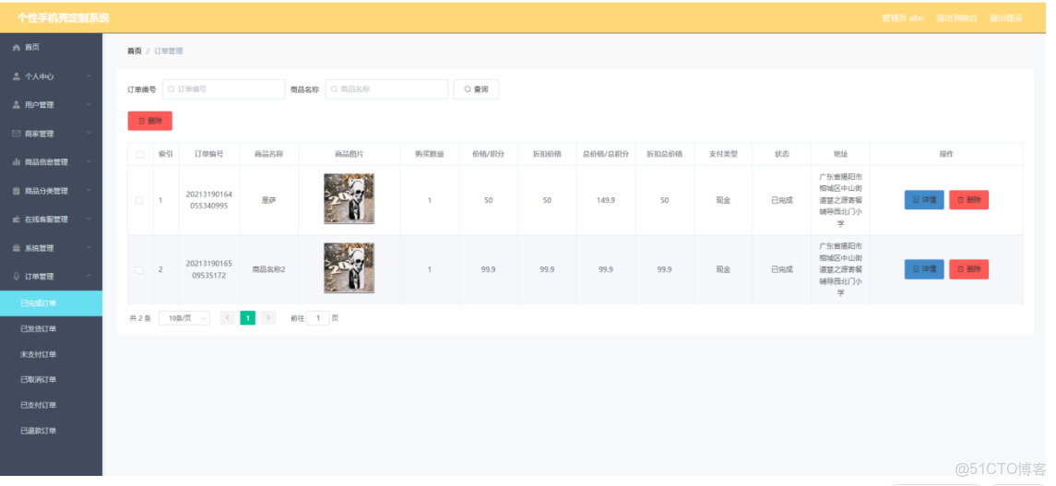Open the 已完成订单 submenu item
Viewport: 1056px width, 486px height.
51,303
